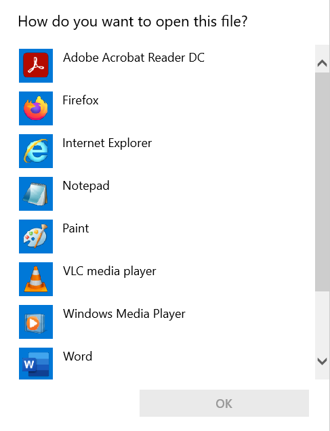Select the "Notepad" text entry
Viewport: 330px width, 431px height.
click(86, 186)
